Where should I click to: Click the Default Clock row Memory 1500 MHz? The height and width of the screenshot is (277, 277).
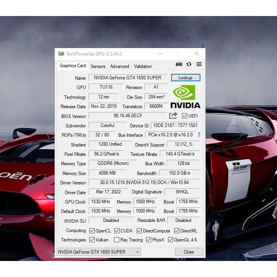[145, 211]
